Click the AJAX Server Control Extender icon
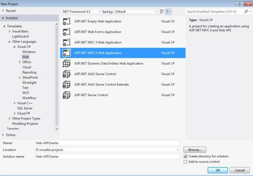The width and height of the screenshot is (253, 176). pos(67,84)
